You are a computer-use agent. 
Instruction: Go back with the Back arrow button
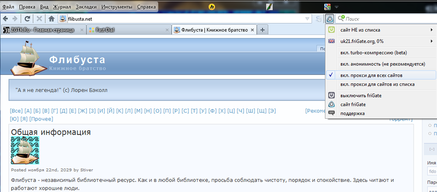[5, 19]
